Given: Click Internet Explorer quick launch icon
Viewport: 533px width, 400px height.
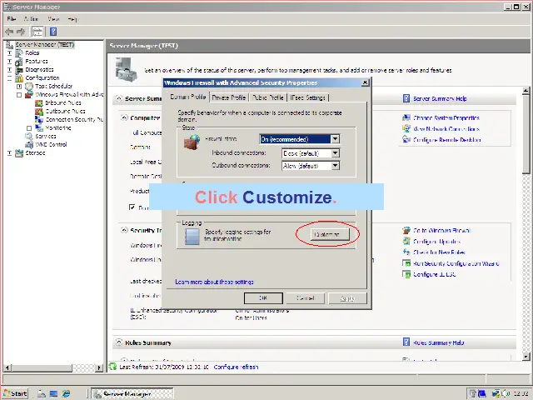Looking at the screenshot, I should pos(66,393).
